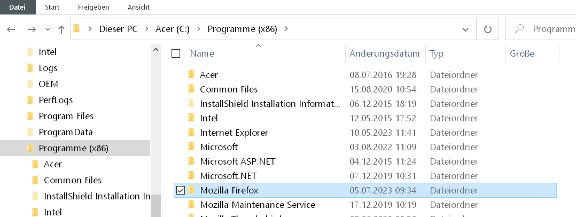Open the recent locations dropdown arrow

click(48, 29)
